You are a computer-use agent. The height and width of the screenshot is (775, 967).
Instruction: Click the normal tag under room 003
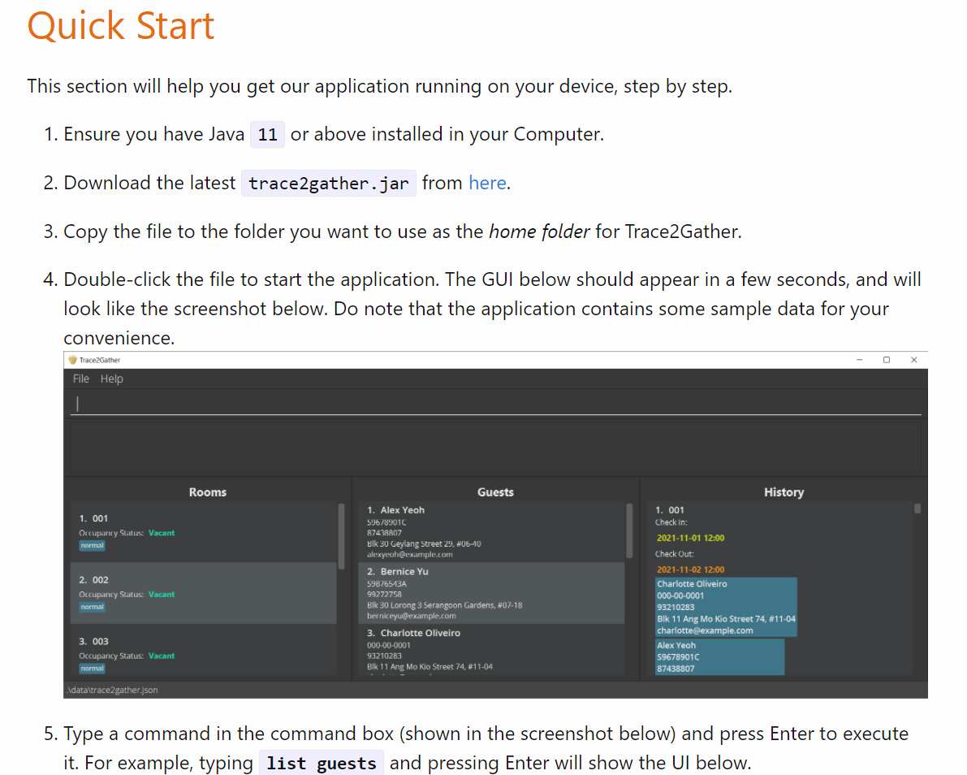pyautogui.click(x=92, y=669)
